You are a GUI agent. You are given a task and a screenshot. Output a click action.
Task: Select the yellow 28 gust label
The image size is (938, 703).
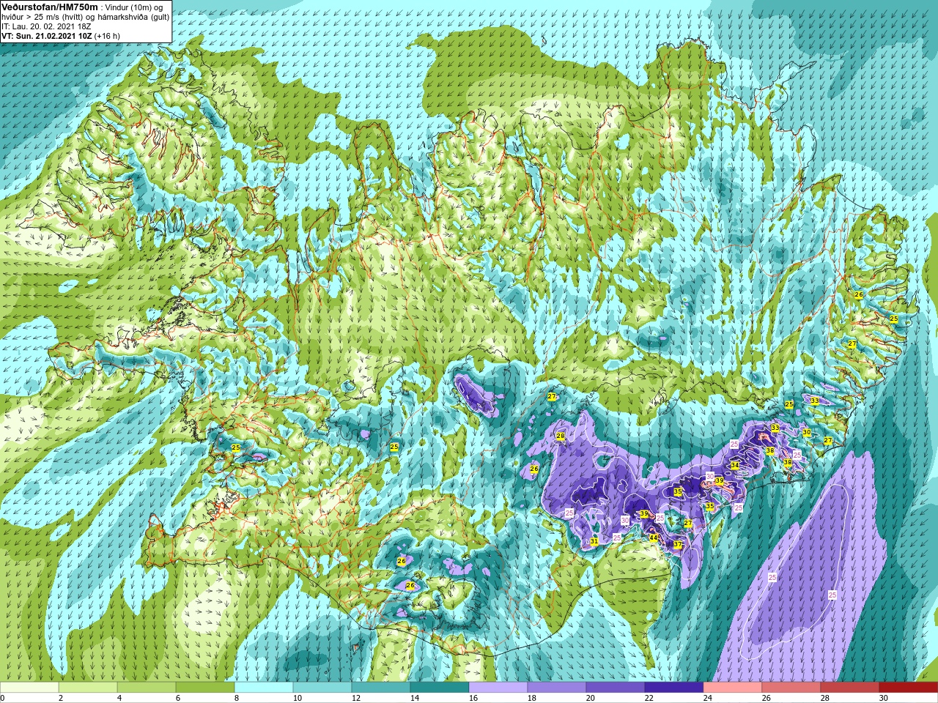point(561,436)
